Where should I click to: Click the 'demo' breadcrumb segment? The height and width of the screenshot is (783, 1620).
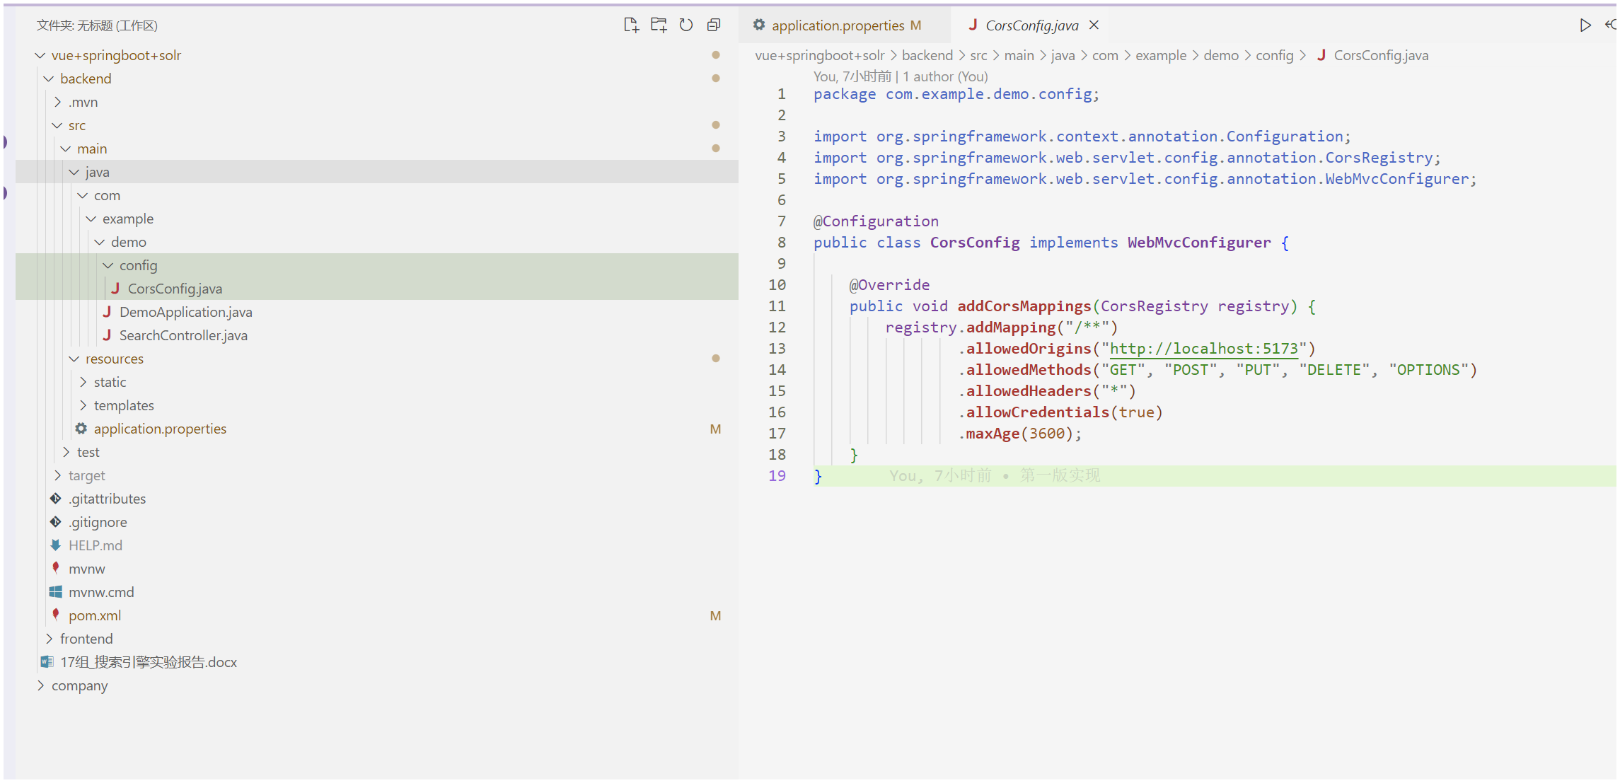point(1220,55)
